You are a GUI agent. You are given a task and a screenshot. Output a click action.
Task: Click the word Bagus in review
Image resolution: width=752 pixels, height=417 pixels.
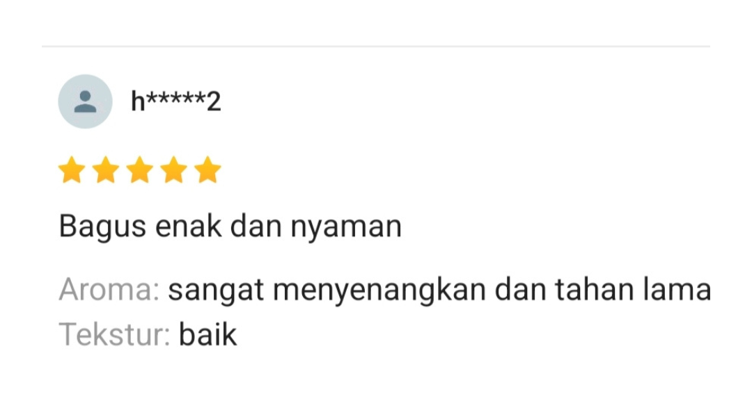coord(102,227)
